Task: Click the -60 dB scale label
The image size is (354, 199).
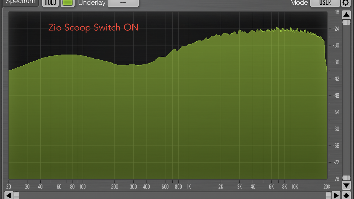Action: click(336, 129)
